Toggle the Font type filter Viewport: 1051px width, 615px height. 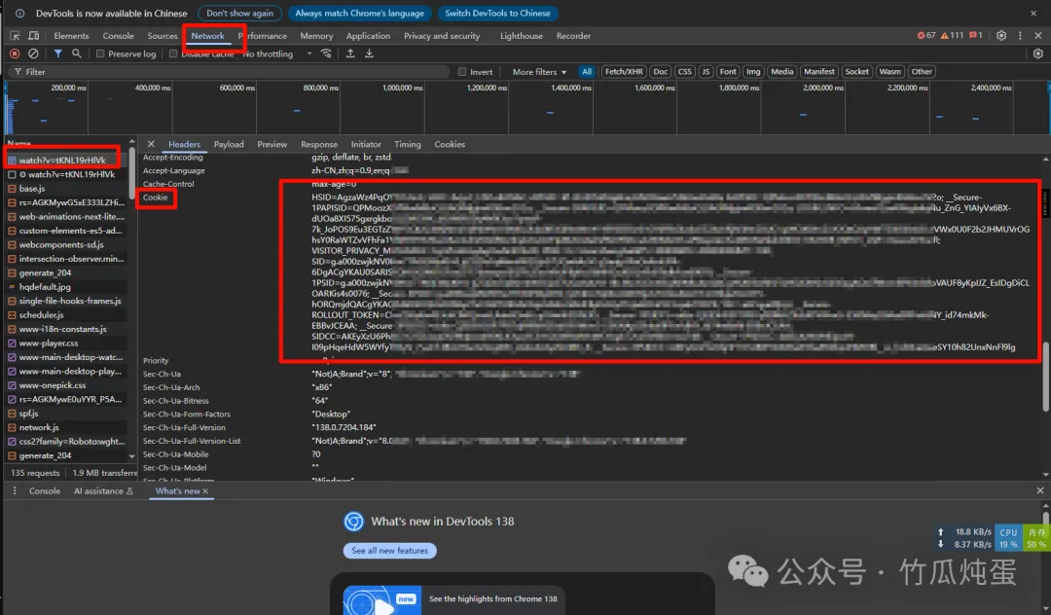pos(728,72)
